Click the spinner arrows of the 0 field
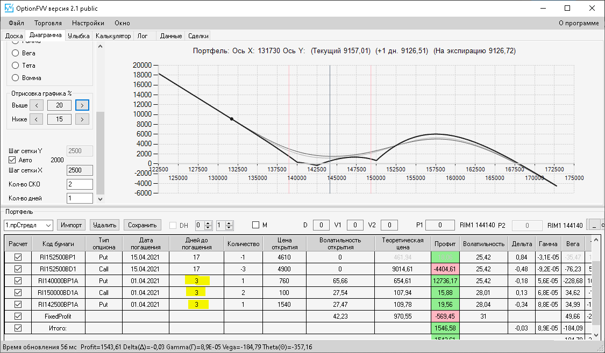The height and width of the screenshot is (353, 605). [x=208, y=226]
